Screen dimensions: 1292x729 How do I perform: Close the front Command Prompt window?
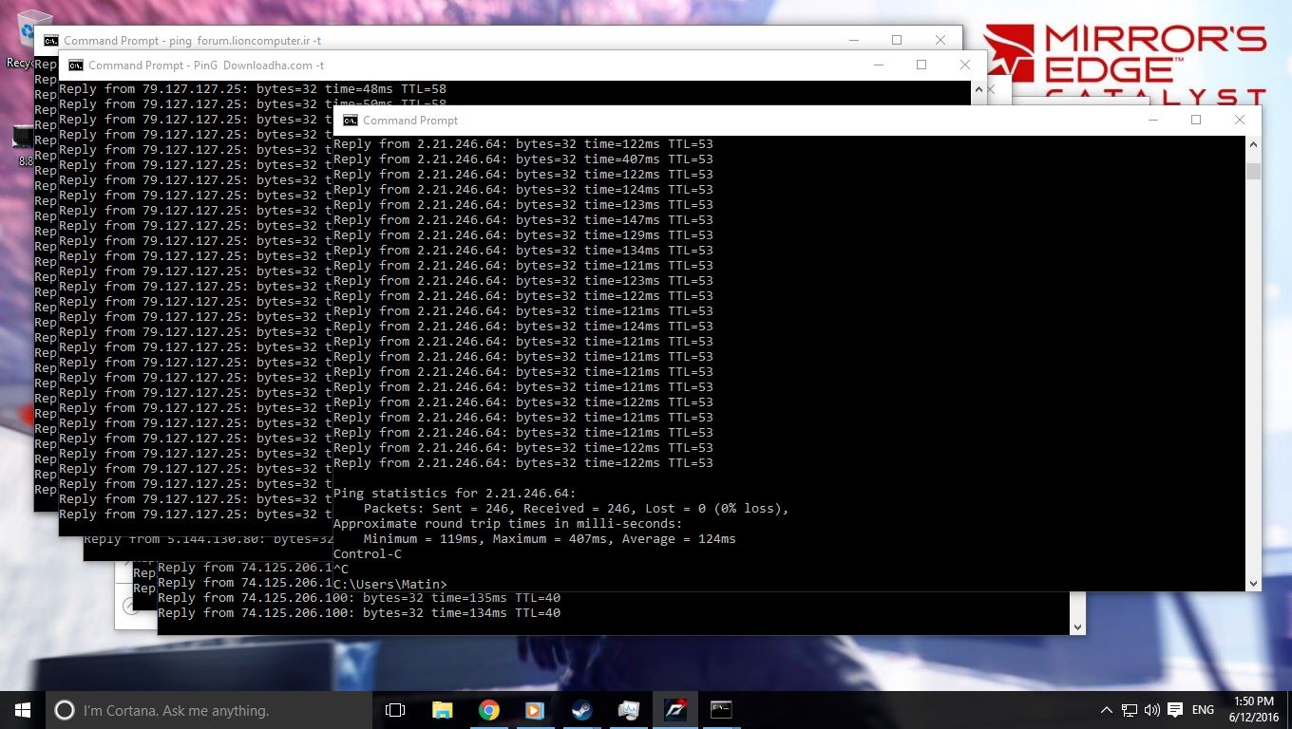tap(1240, 120)
